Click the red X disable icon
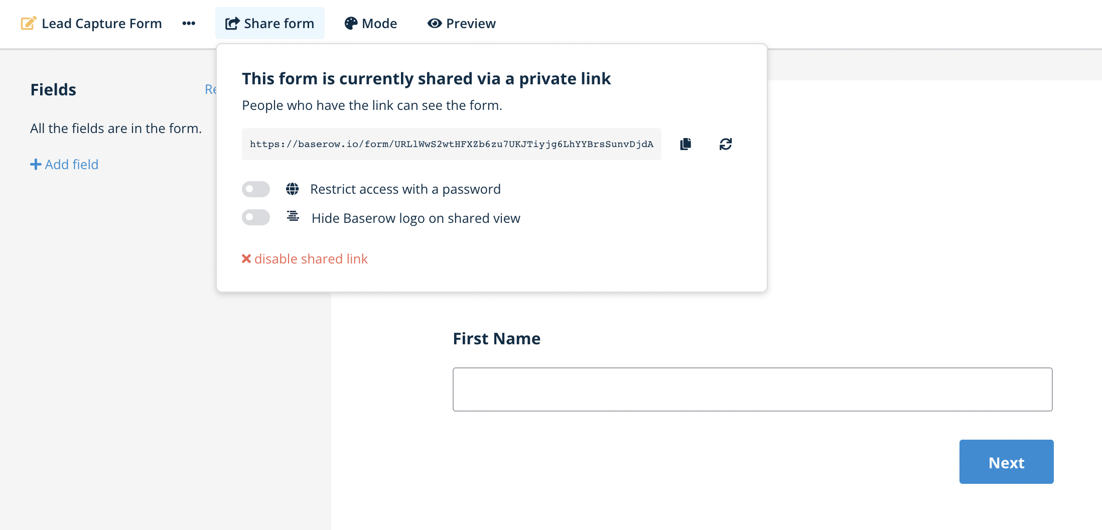Screen dimensions: 1102x530 (x=246, y=258)
